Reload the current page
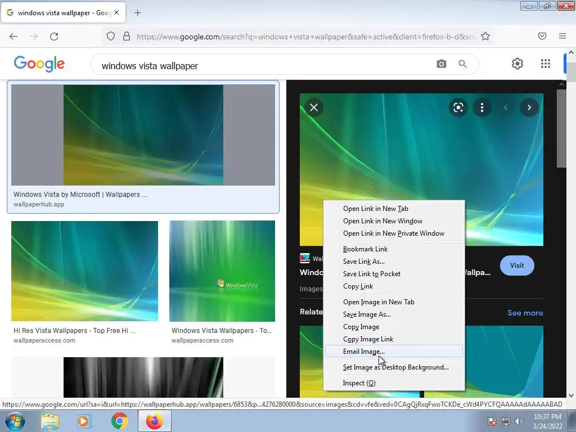The height and width of the screenshot is (432, 576). pyautogui.click(x=54, y=36)
